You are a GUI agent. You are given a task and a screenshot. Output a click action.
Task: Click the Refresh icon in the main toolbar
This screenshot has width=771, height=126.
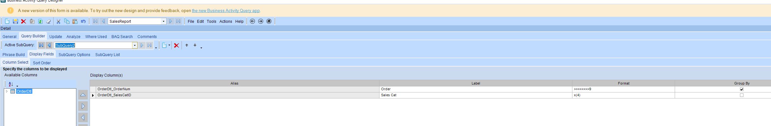40,21
